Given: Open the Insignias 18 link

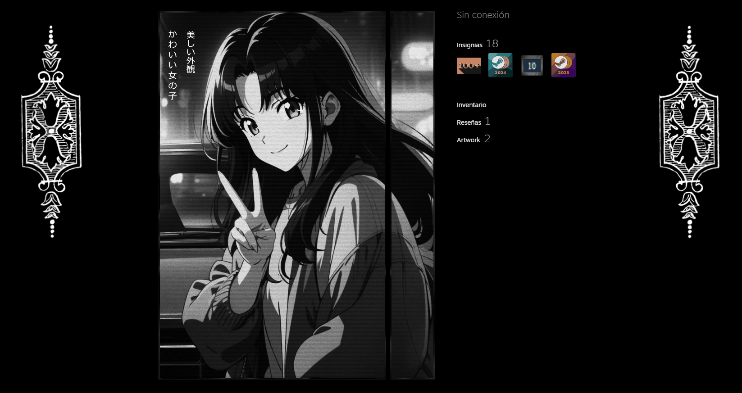Looking at the screenshot, I should [x=477, y=44].
